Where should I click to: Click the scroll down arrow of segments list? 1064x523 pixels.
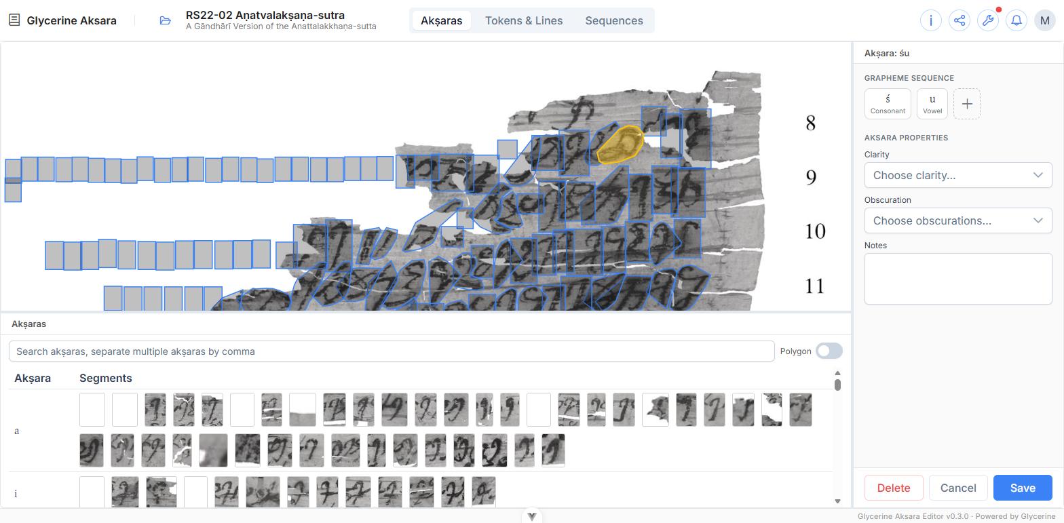[837, 501]
